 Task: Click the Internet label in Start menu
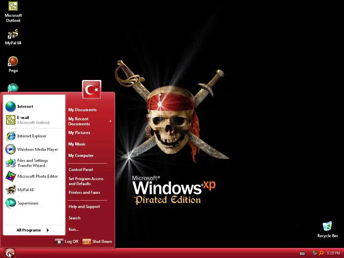point(25,106)
